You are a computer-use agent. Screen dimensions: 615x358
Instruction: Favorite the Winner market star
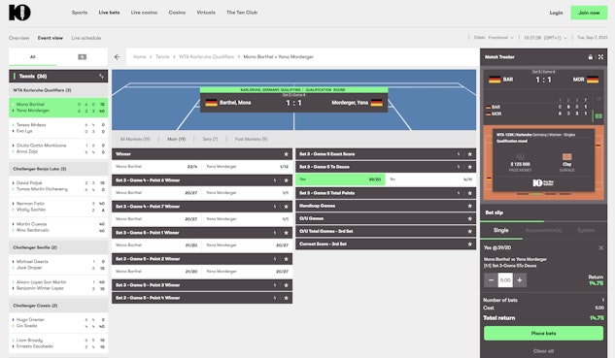click(x=286, y=154)
